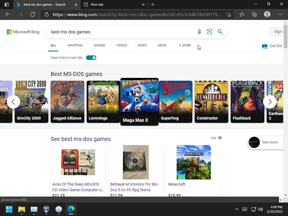Viewport: 288px width, 216px height.
Task: Show hidden system tray icons chevron
Action: (x=237, y=209)
